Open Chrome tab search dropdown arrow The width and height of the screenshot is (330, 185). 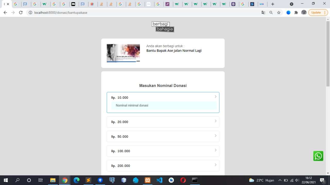click(x=292, y=4)
